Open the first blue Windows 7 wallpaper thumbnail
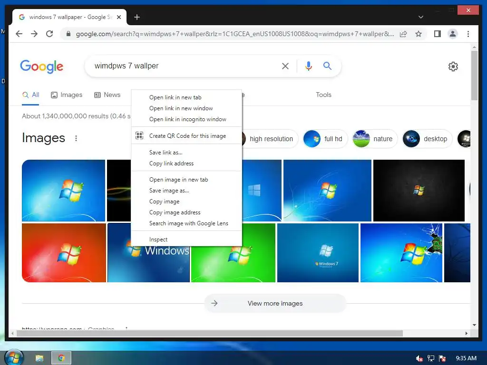The height and width of the screenshot is (365, 487). [x=63, y=191]
